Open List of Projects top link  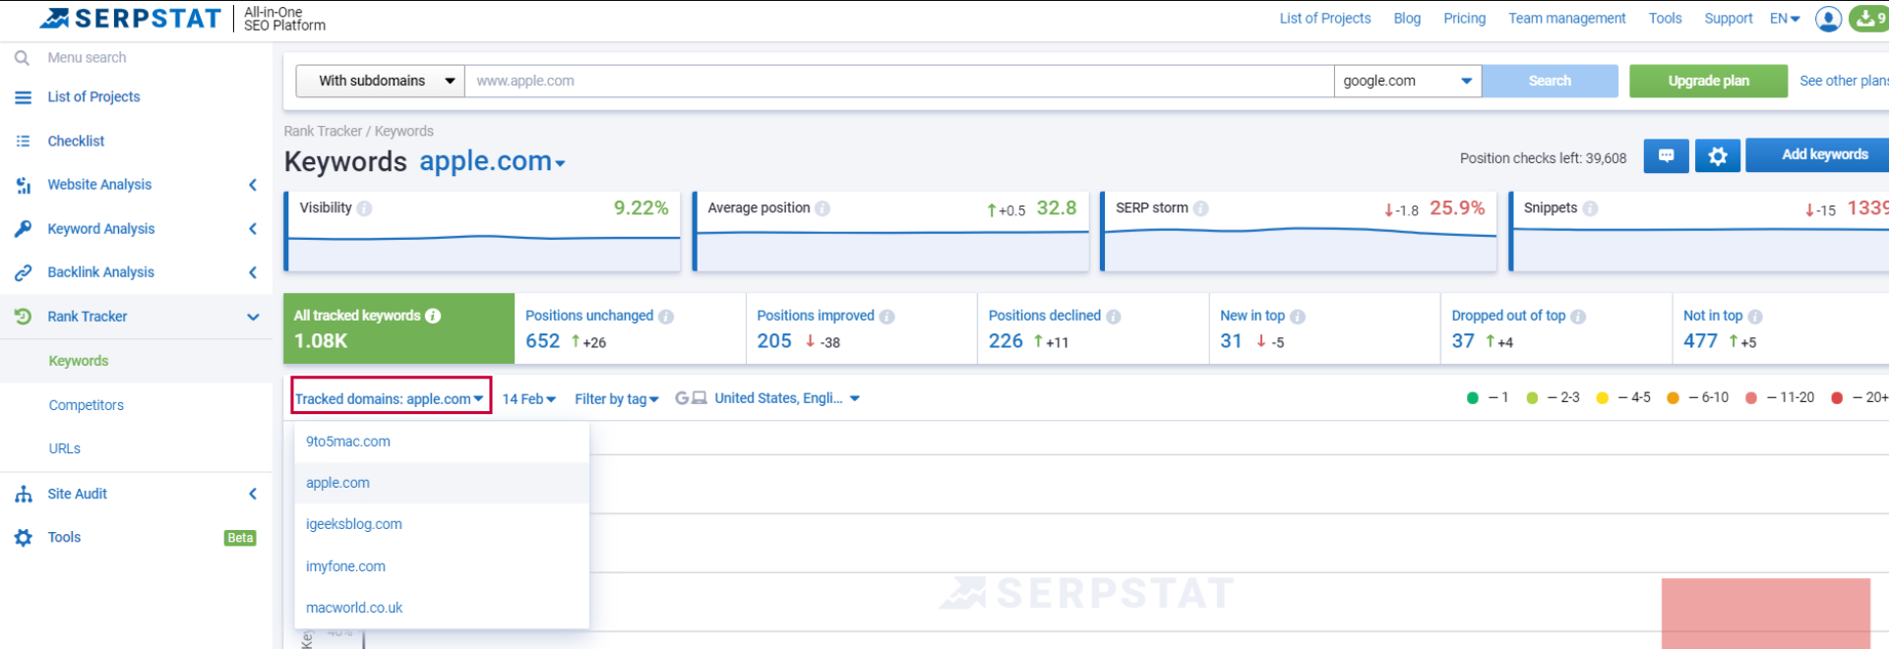pos(1324,19)
